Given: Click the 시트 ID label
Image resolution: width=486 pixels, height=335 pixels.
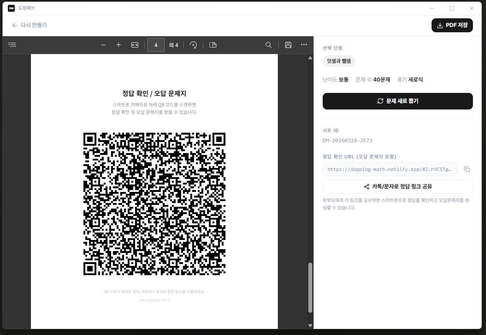Looking at the screenshot, I should [331, 130].
